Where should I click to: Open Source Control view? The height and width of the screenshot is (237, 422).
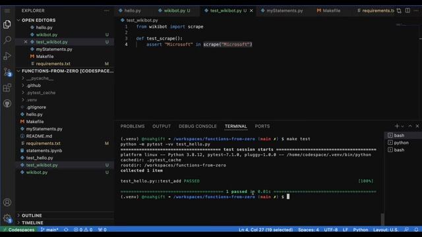click(x=7, y=72)
